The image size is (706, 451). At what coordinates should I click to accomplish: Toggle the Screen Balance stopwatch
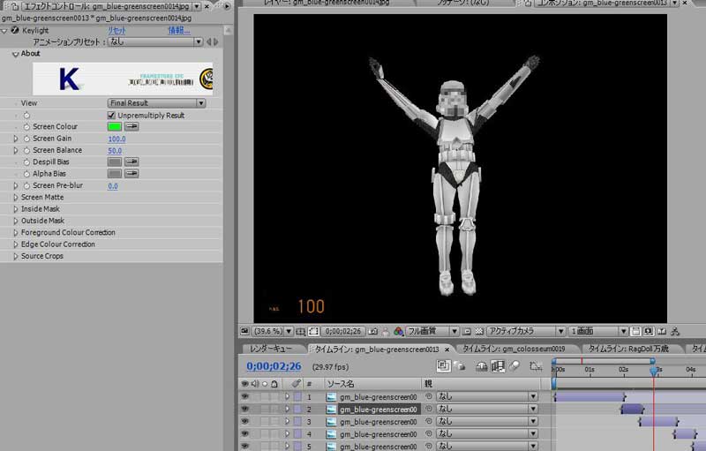[26, 150]
